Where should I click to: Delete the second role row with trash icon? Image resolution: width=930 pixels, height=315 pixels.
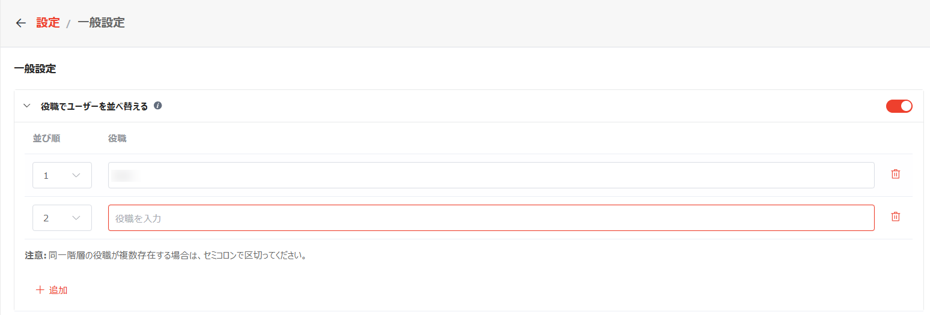895,217
